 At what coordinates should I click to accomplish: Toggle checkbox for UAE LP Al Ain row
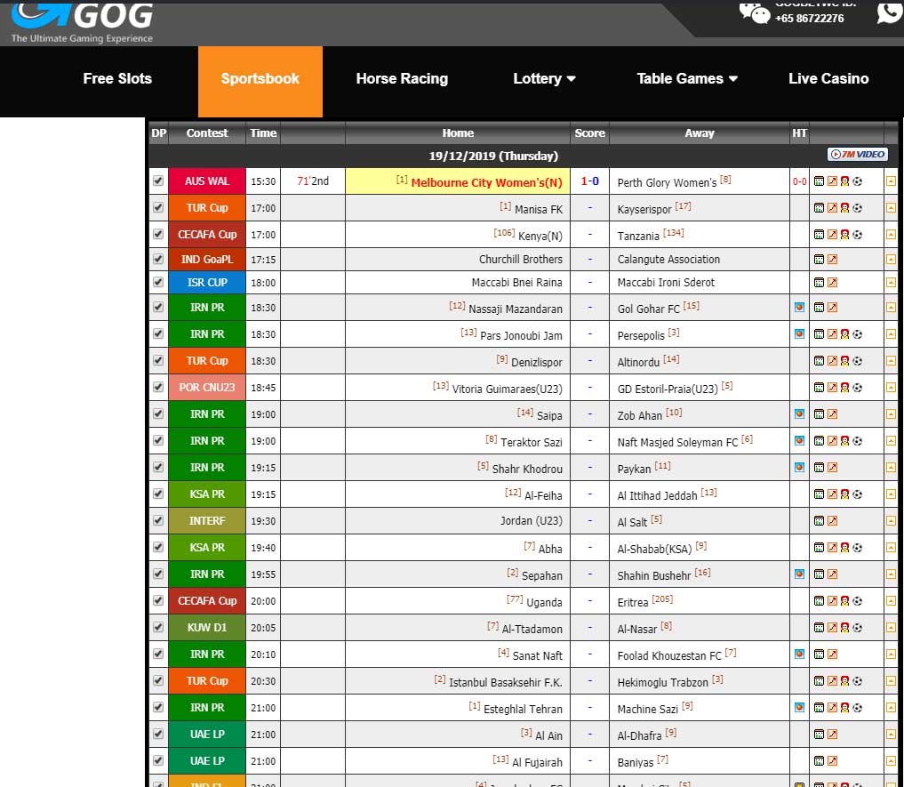158,734
